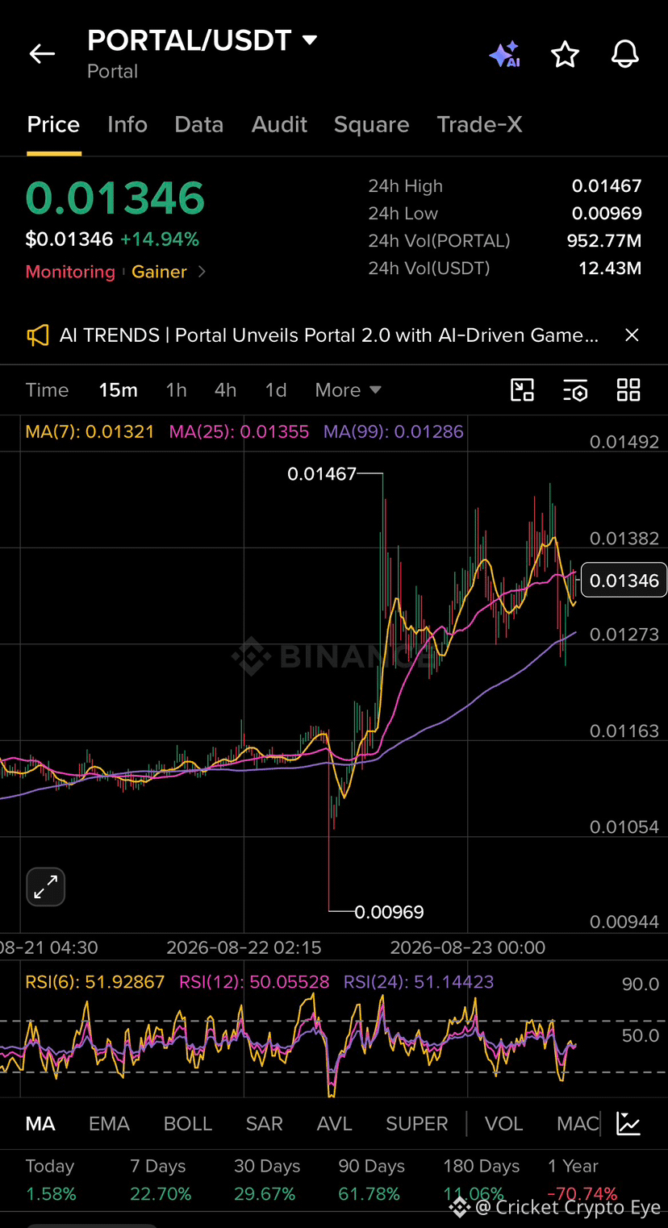Open the grid layout icon

628,390
